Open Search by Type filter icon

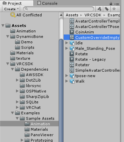pyautogui.click(x=99, y=9)
